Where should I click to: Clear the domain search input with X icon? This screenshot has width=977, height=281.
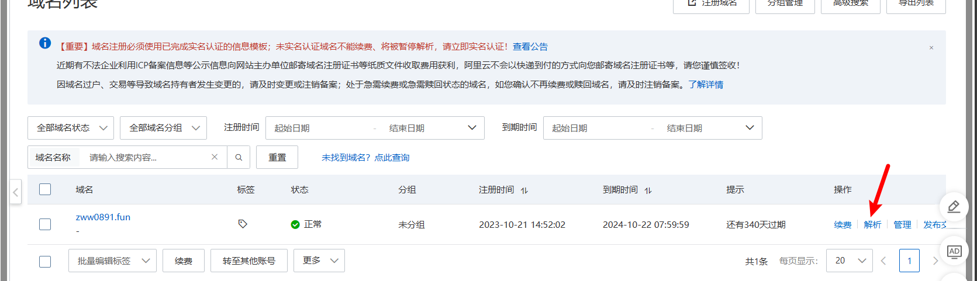(215, 157)
